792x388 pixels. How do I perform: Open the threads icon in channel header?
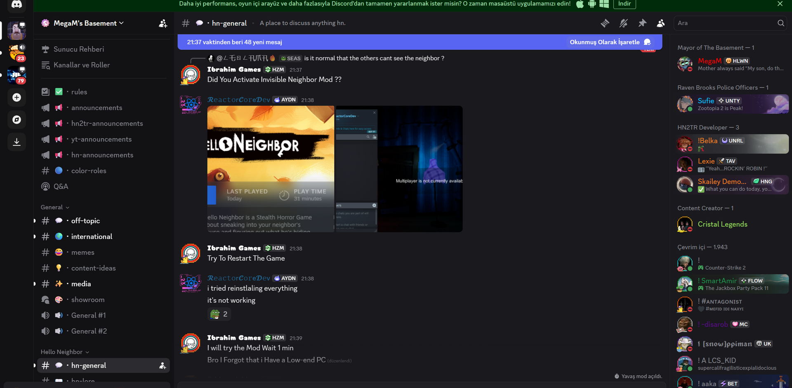pos(605,23)
